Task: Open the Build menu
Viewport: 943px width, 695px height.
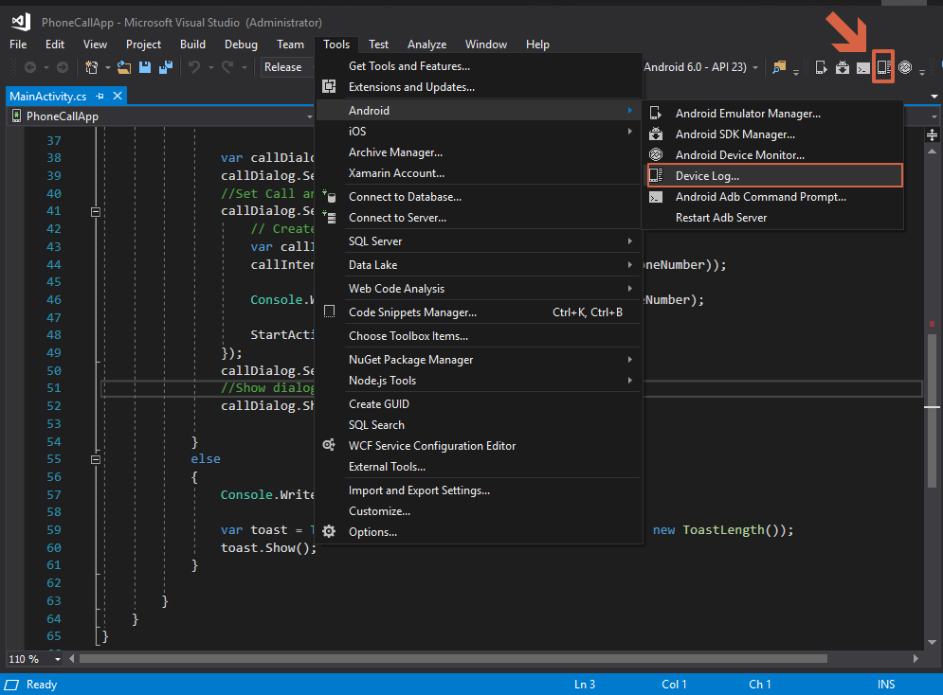Action: coord(192,45)
